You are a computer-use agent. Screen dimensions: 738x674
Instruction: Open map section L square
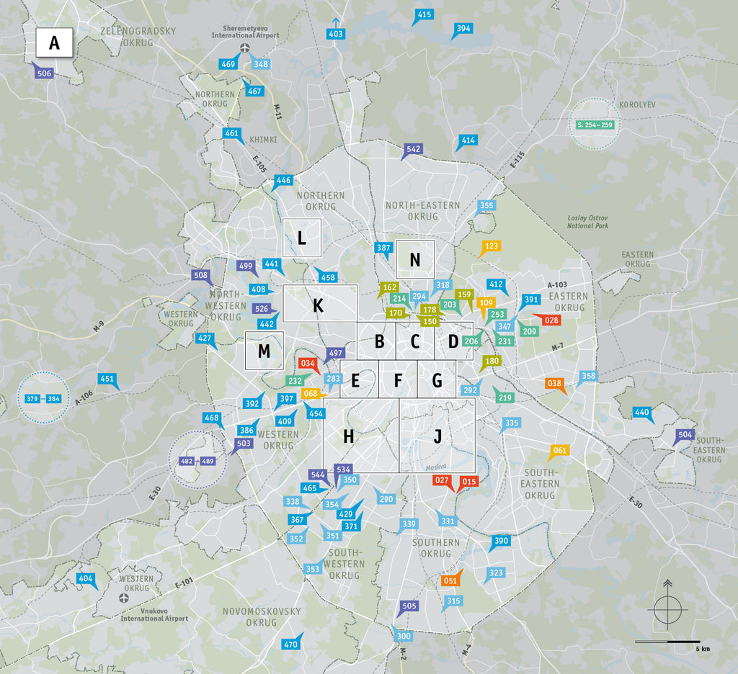[x=301, y=238]
